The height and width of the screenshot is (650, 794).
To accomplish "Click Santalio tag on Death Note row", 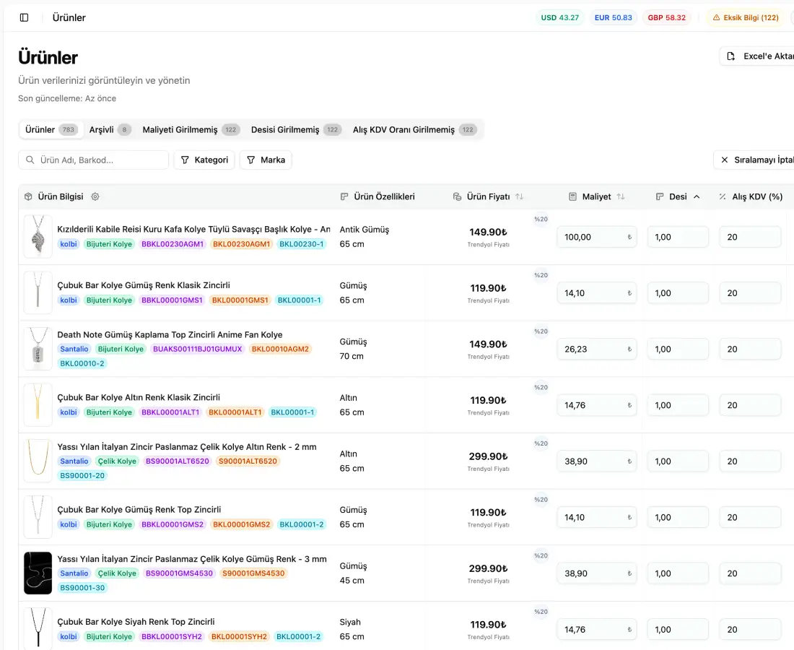I will [x=74, y=349].
